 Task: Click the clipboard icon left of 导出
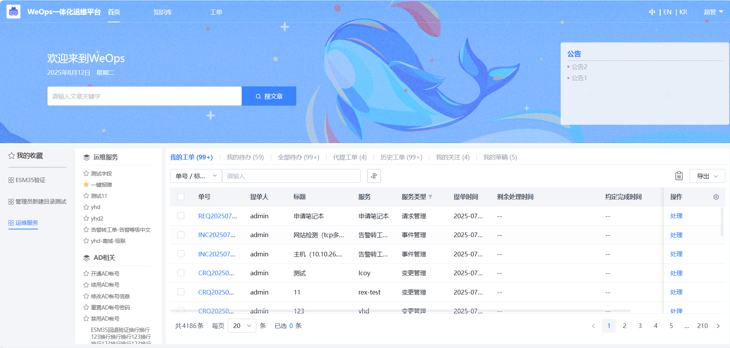(679, 176)
